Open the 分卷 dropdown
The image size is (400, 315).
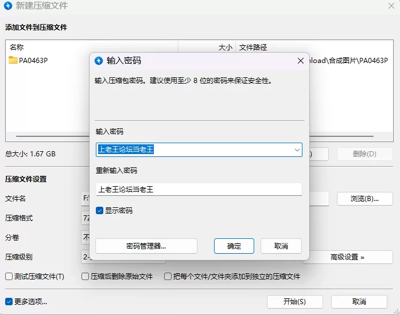pyautogui.click(x=86, y=238)
